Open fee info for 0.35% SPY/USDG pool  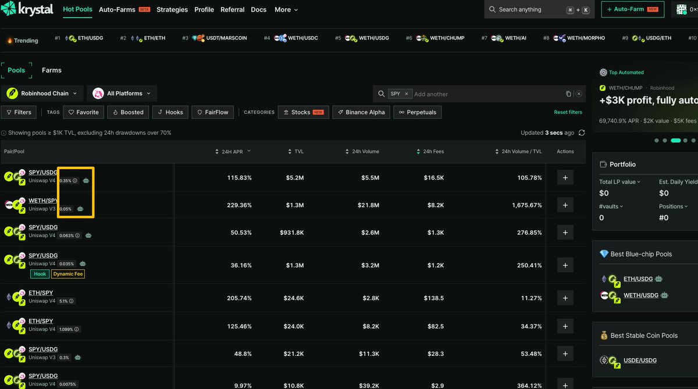[x=75, y=180]
